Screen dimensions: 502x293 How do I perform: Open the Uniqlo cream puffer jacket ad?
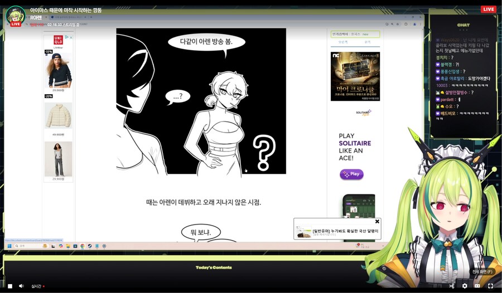(x=58, y=115)
